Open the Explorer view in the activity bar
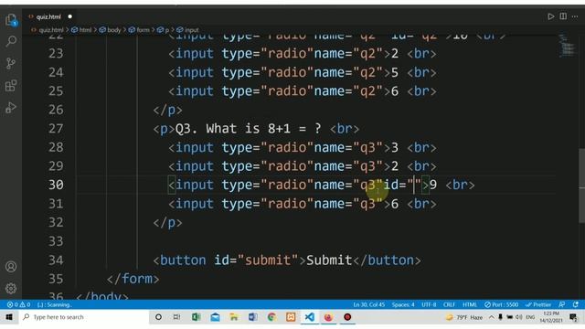The width and height of the screenshot is (585, 329). tap(11, 19)
